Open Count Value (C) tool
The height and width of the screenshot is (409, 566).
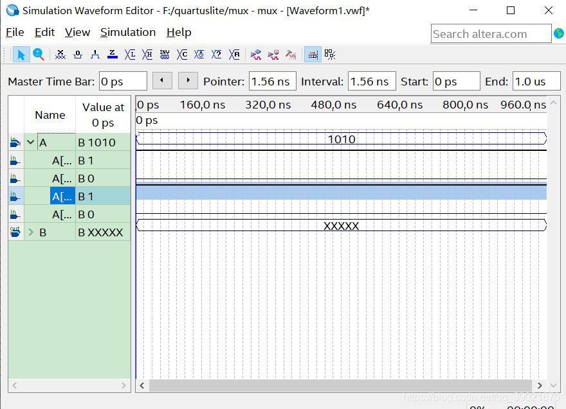[182, 55]
